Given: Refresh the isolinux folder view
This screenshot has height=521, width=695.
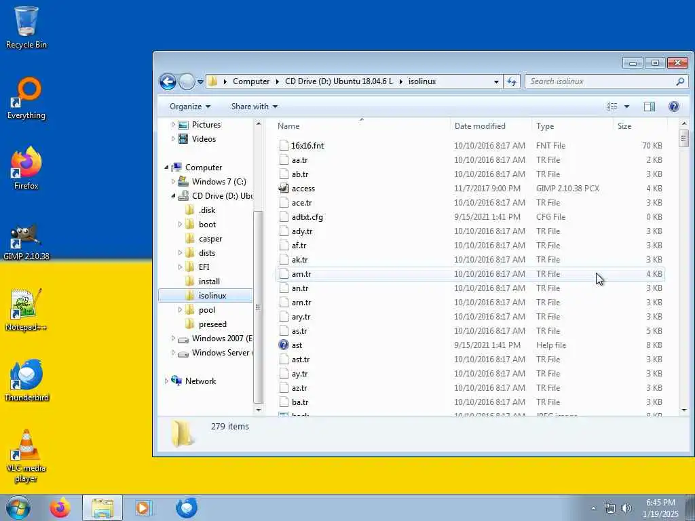Looking at the screenshot, I should [512, 81].
